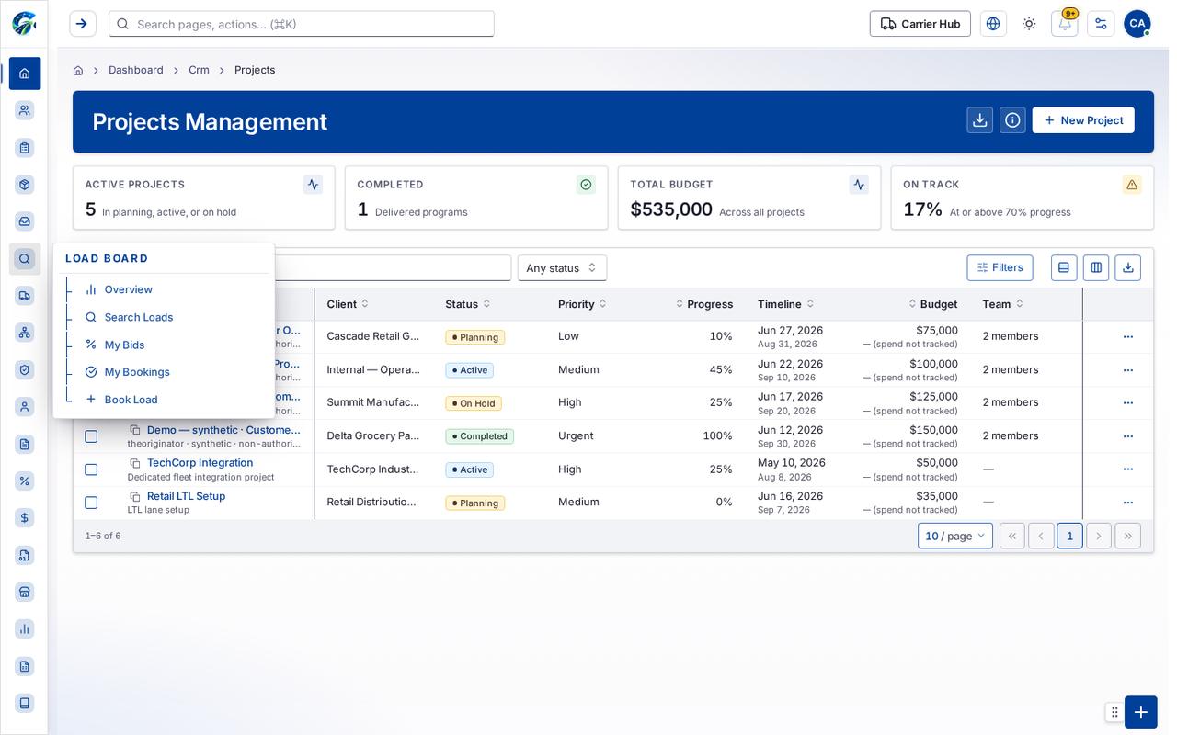Click the download icon right of Filters
This screenshot has height=735, width=1177.
[1128, 267]
